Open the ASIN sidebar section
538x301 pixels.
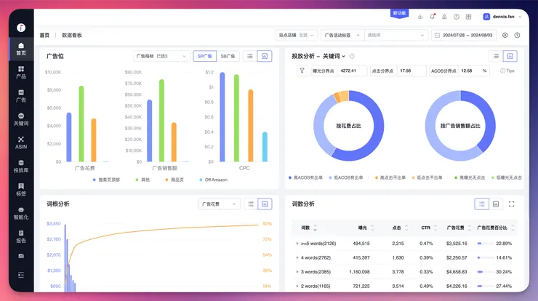21,143
